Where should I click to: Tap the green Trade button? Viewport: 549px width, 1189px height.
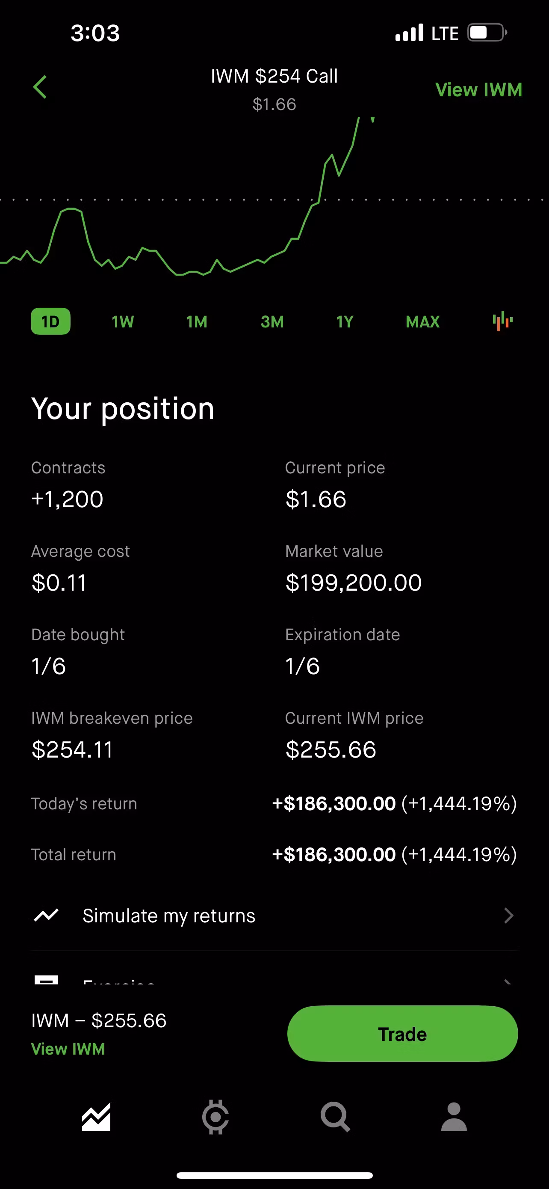pyautogui.click(x=402, y=1034)
